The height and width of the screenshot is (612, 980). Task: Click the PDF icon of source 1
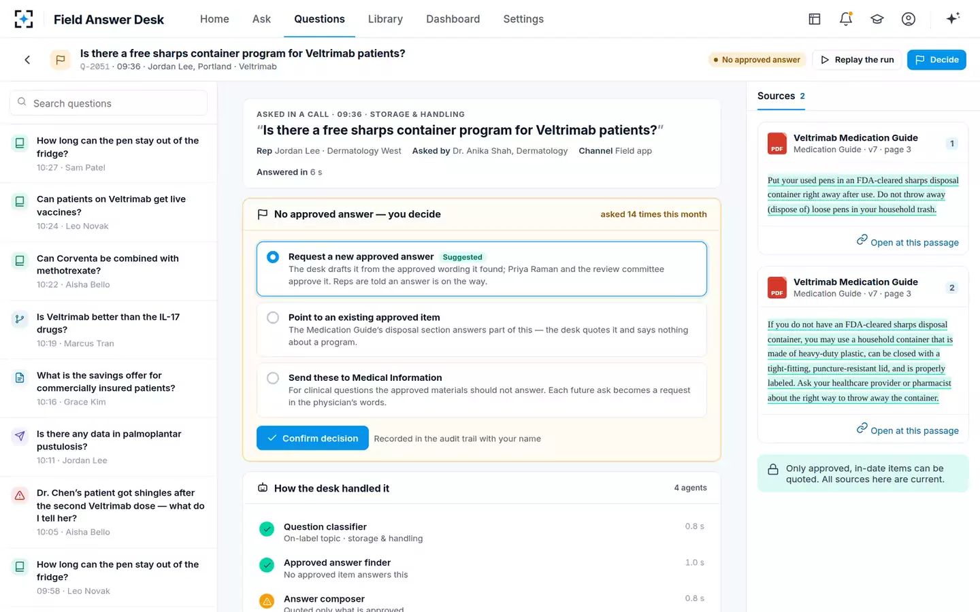(x=777, y=143)
